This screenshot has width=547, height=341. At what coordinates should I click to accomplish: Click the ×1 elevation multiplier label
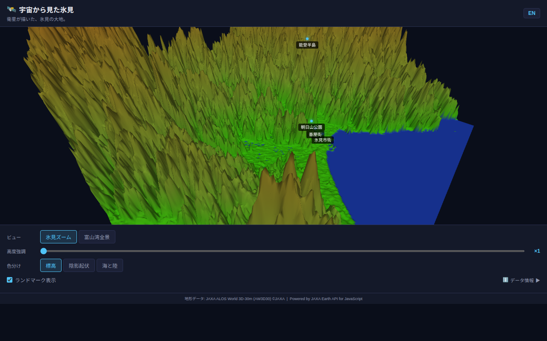point(537,251)
